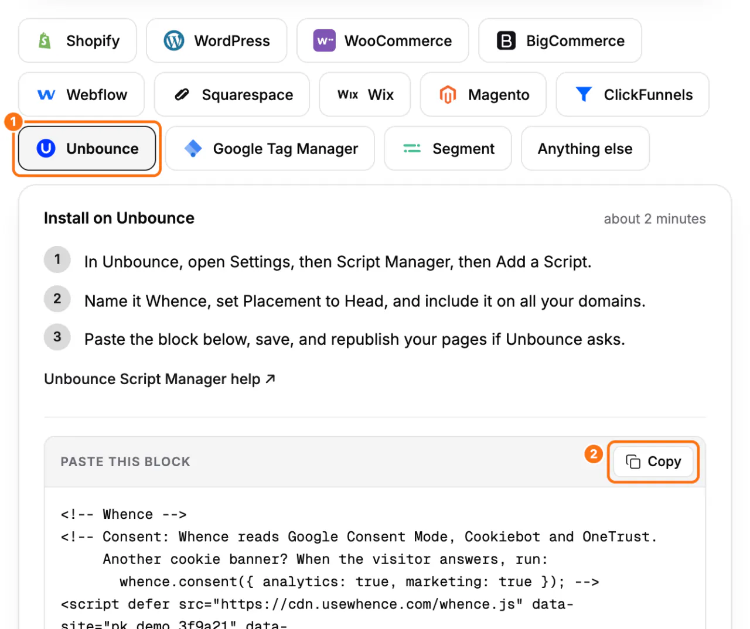The height and width of the screenshot is (629, 750).
Task: Click the Magento orange logo icon
Action: 448,95
